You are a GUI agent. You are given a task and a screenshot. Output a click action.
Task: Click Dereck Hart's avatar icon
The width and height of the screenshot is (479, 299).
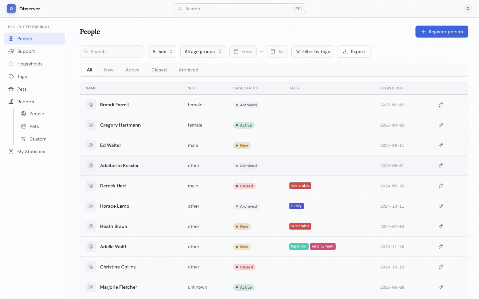[91, 186]
